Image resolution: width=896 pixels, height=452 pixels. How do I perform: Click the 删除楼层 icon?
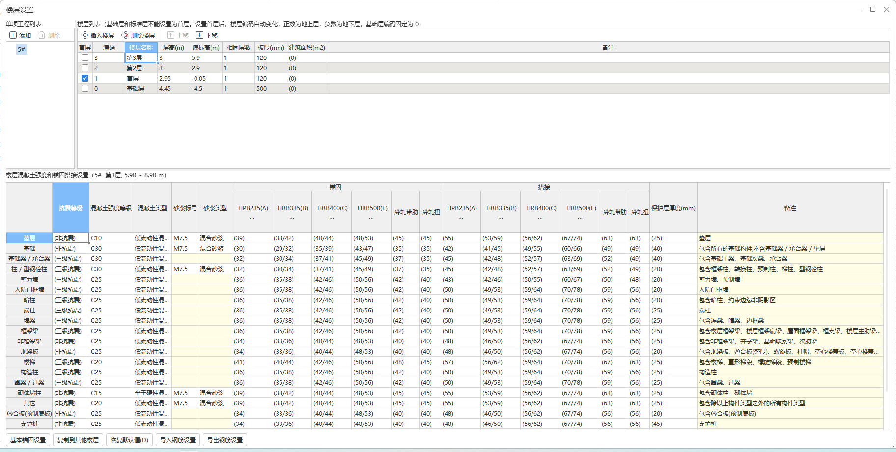pos(125,35)
